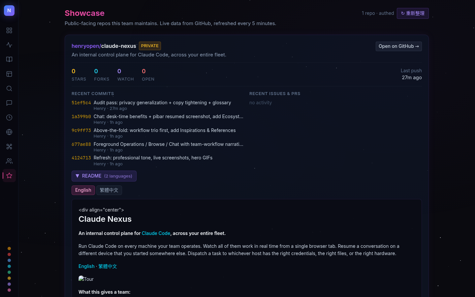The width and height of the screenshot is (475, 297).
Task: Open the chat bubble icon in sidebar
Action: point(9,103)
